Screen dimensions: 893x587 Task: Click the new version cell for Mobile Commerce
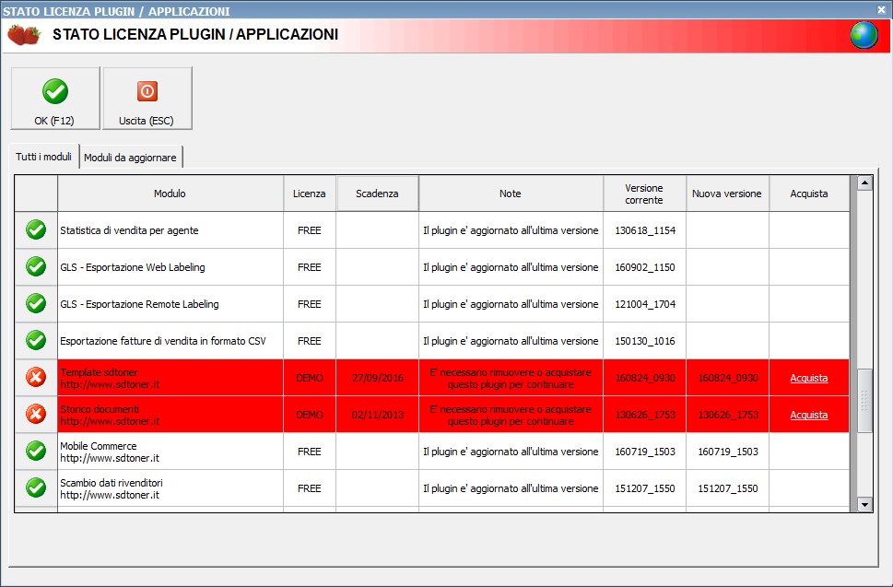click(728, 452)
